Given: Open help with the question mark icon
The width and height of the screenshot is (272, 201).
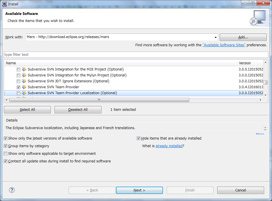Looking at the screenshot, I should pyautogui.click(x=12, y=190).
